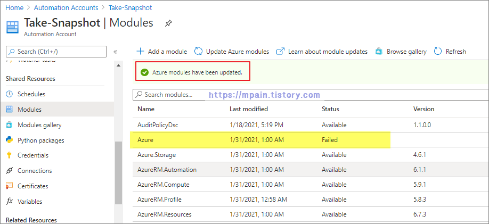Image resolution: width=489 pixels, height=224 pixels.
Task: Click the Modules gallery icon
Action: [10, 125]
